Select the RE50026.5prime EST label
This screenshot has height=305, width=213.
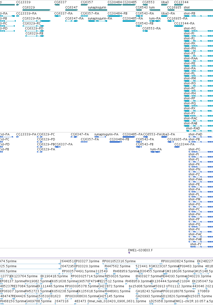tap(117, 276)
